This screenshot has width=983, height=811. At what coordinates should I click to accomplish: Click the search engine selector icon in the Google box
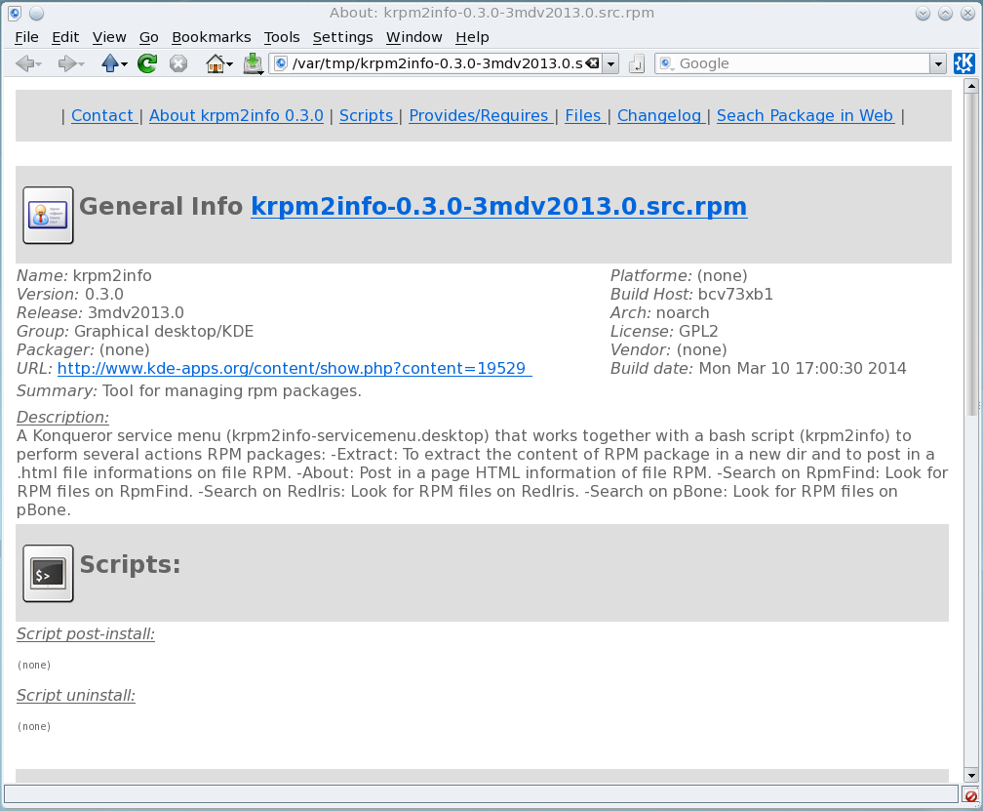coord(666,63)
